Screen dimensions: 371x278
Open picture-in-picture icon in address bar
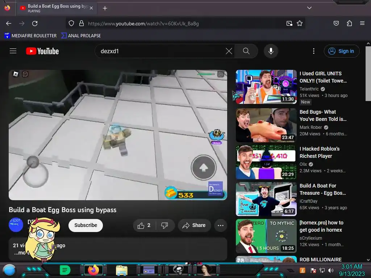pyautogui.click(x=289, y=24)
